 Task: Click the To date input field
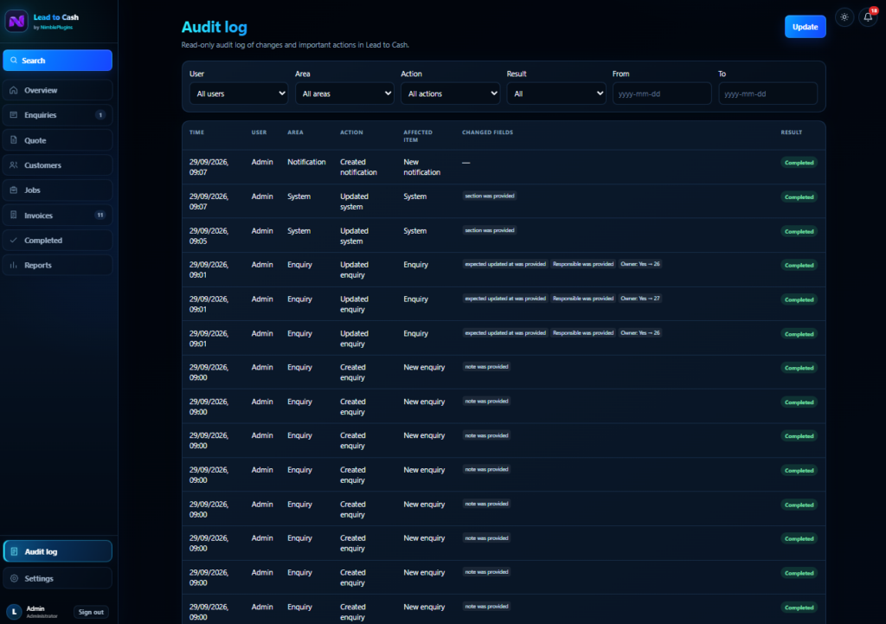[767, 93]
